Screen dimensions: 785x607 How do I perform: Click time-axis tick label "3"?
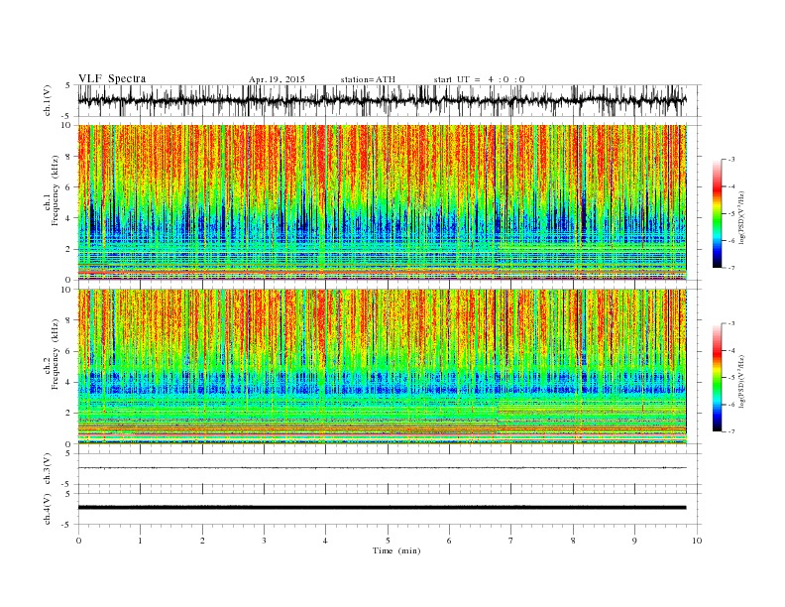tap(264, 541)
